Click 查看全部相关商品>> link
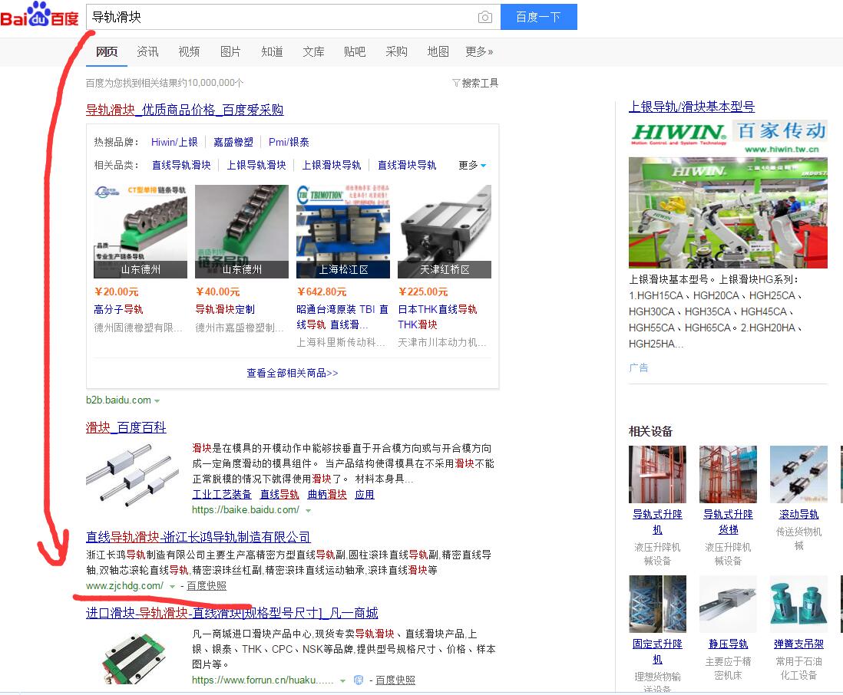 (293, 373)
